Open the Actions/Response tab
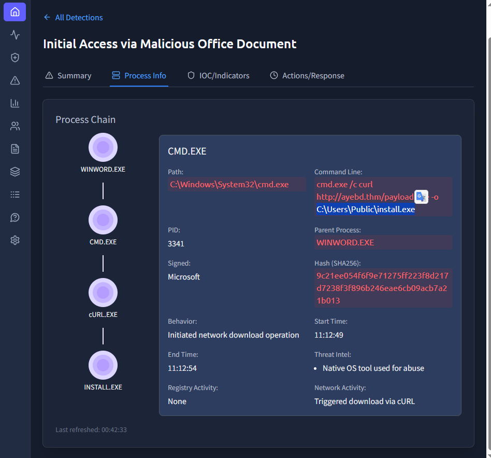The width and height of the screenshot is (491, 458). 307,76
